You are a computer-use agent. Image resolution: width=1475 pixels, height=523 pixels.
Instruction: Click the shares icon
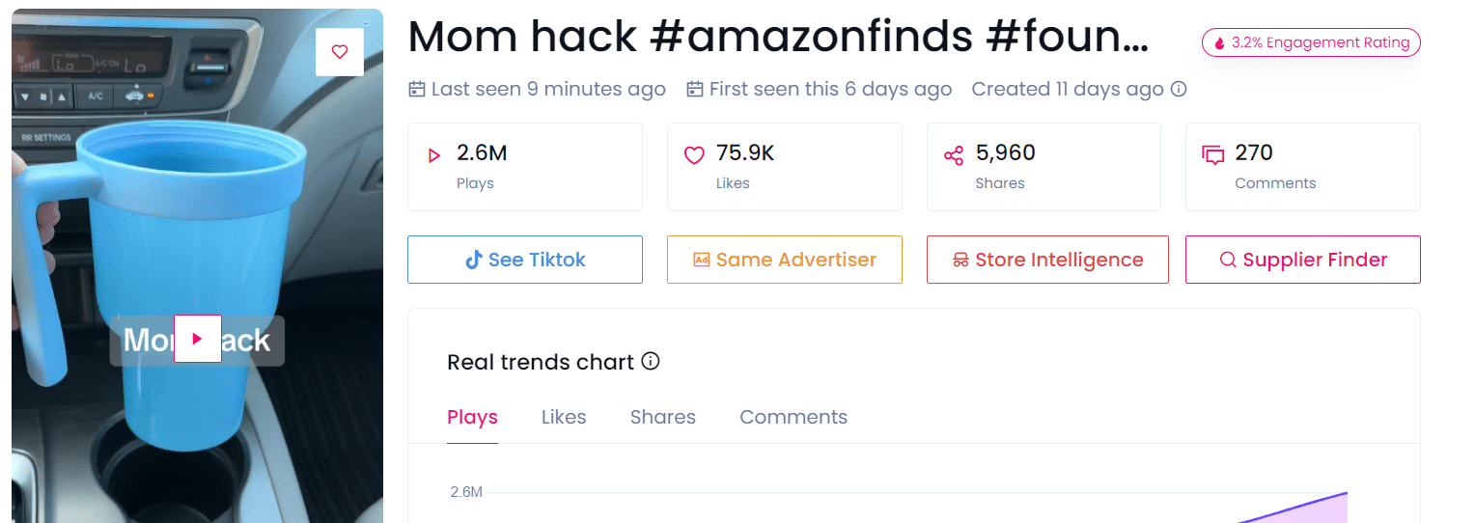pyautogui.click(x=954, y=155)
